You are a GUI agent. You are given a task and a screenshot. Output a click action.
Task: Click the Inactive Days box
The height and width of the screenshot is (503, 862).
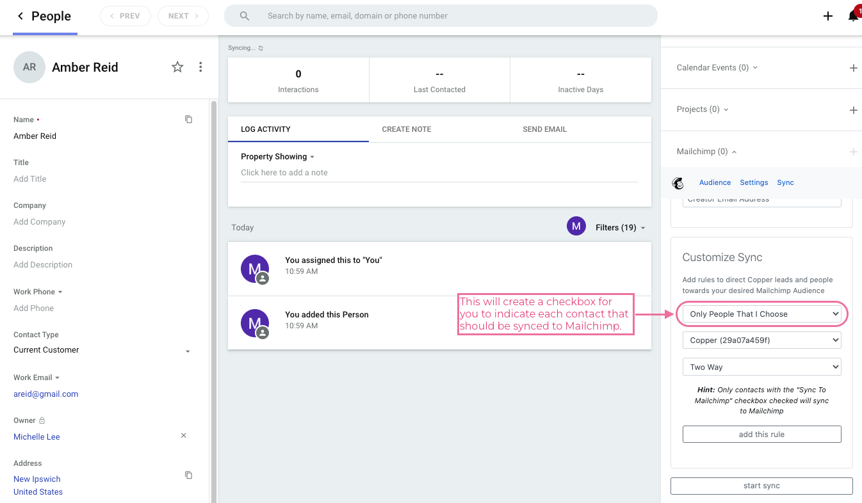(581, 80)
